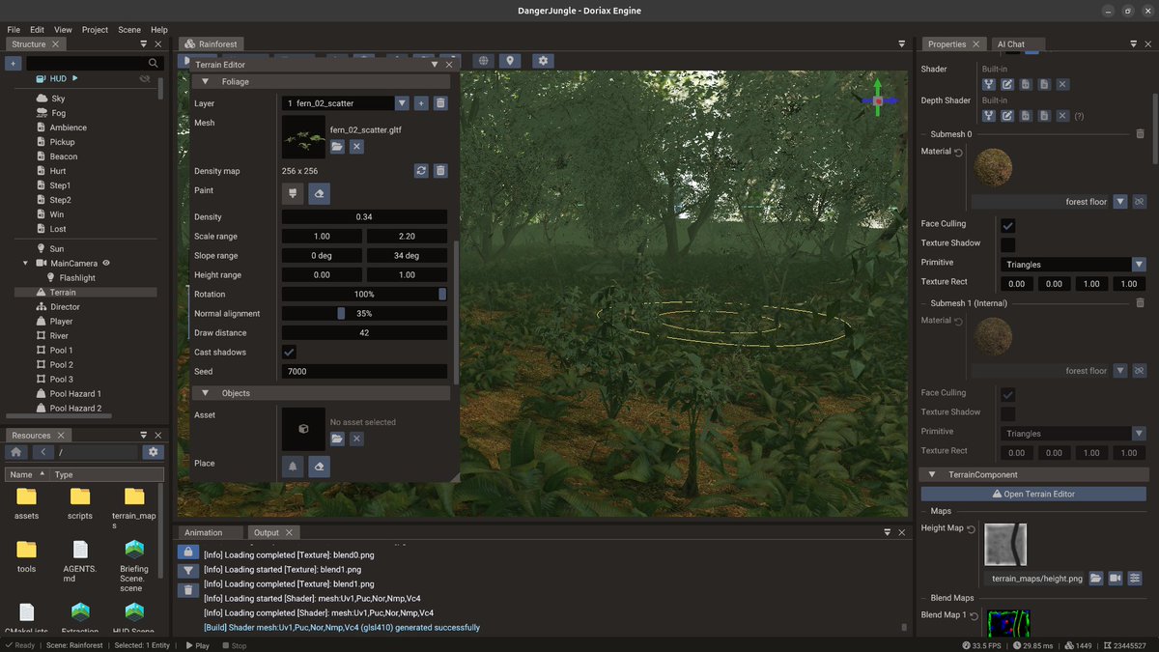Unlink the Submesh 0 forest floor material
The height and width of the screenshot is (652, 1159).
pos(1140,202)
